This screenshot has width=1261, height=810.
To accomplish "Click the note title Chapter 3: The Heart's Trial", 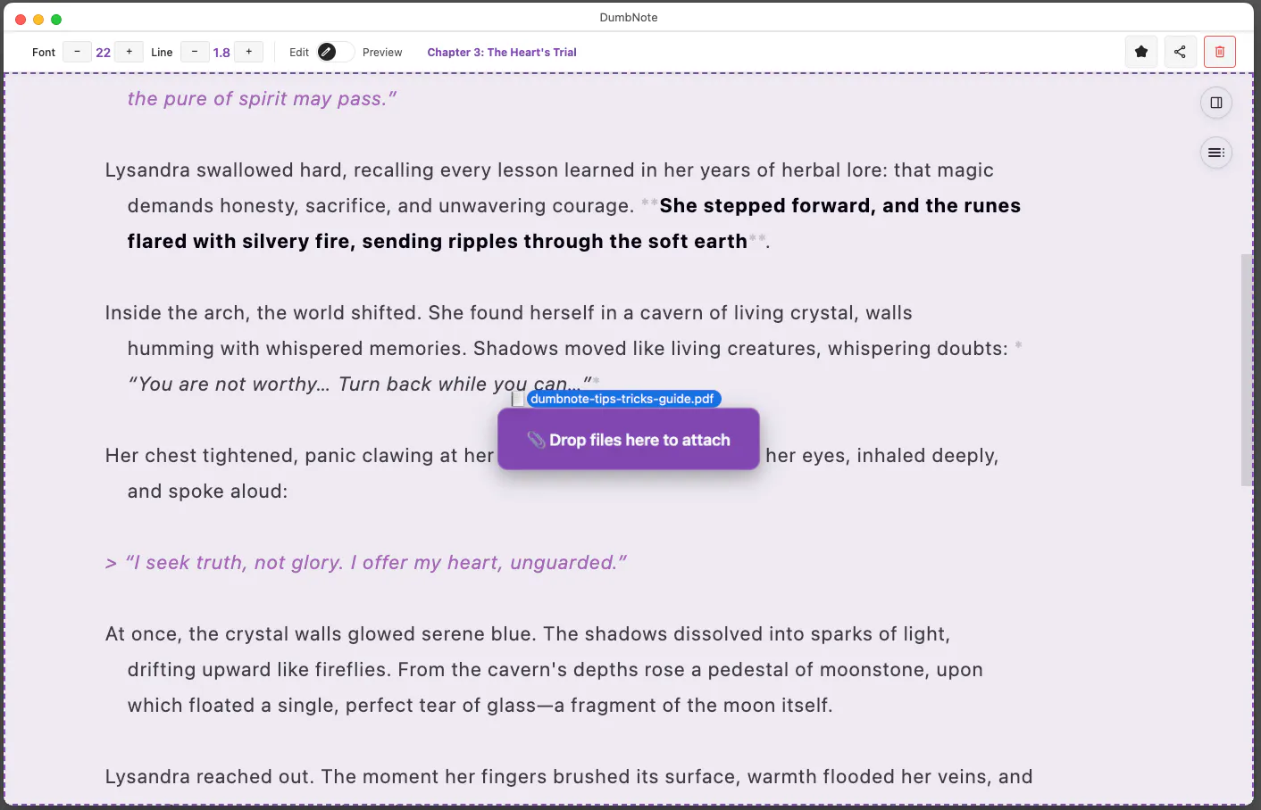I will click(502, 53).
